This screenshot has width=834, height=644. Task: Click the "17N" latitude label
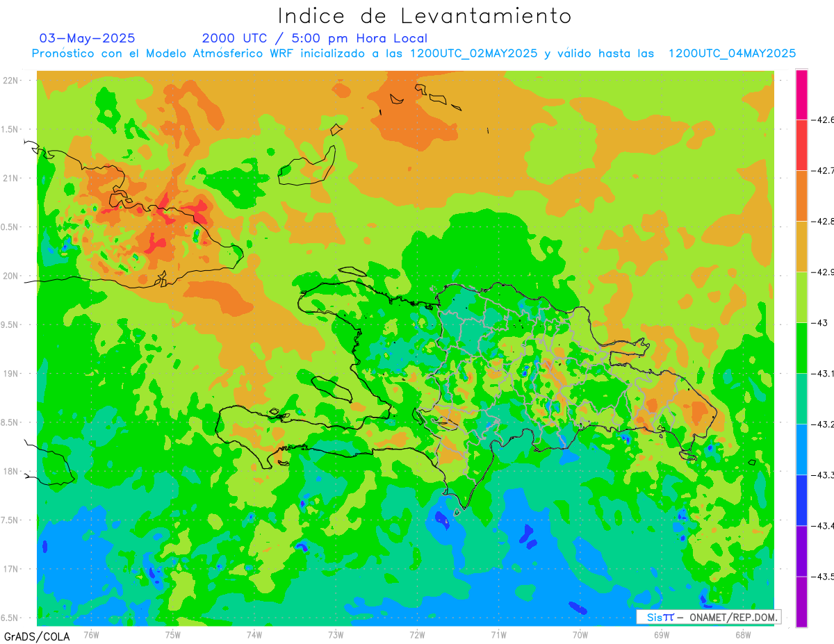click(x=12, y=570)
